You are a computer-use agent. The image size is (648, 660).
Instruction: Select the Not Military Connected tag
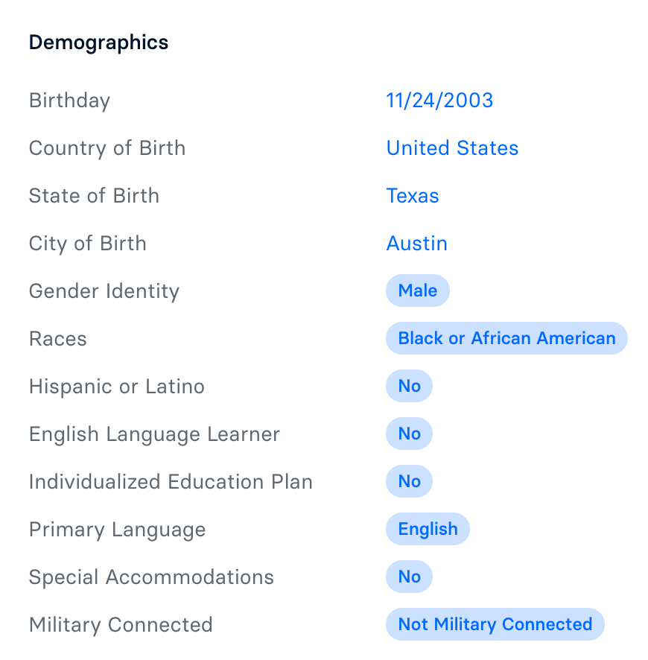tap(495, 624)
